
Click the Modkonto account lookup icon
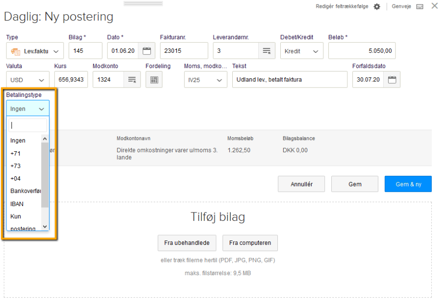(132, 79)
